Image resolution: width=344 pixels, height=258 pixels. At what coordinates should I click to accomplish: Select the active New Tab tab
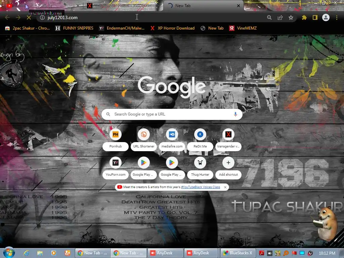[203, 6]
